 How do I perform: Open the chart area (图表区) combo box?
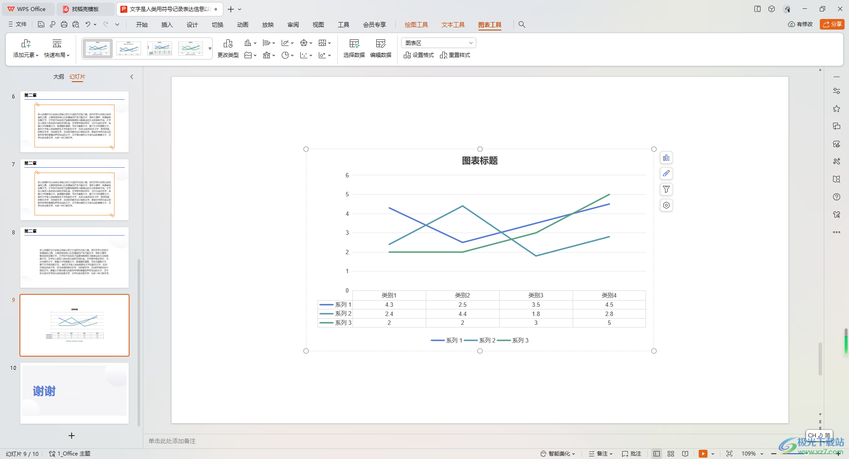[x=439, y=43]
